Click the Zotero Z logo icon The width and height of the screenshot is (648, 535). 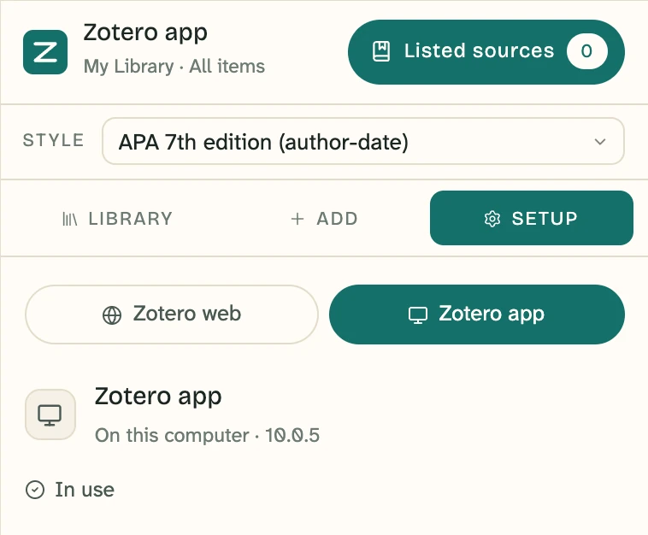(x=45, y=52)
